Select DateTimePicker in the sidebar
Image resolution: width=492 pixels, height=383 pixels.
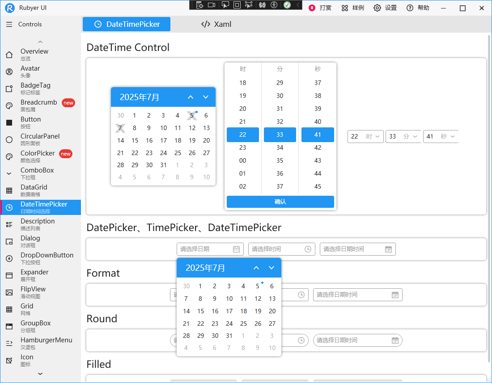pos(40,207)
